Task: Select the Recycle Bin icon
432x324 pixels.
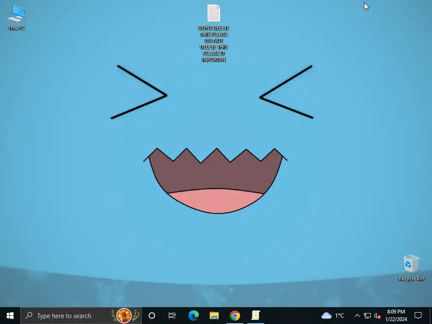Action: click(411, 267)
